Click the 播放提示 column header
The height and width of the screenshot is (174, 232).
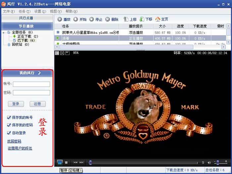[x=136, y=26]
